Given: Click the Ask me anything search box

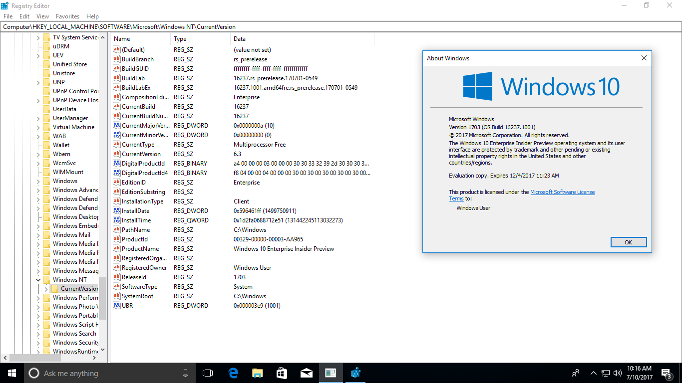Looking at the screenshot, I should 110,373.
